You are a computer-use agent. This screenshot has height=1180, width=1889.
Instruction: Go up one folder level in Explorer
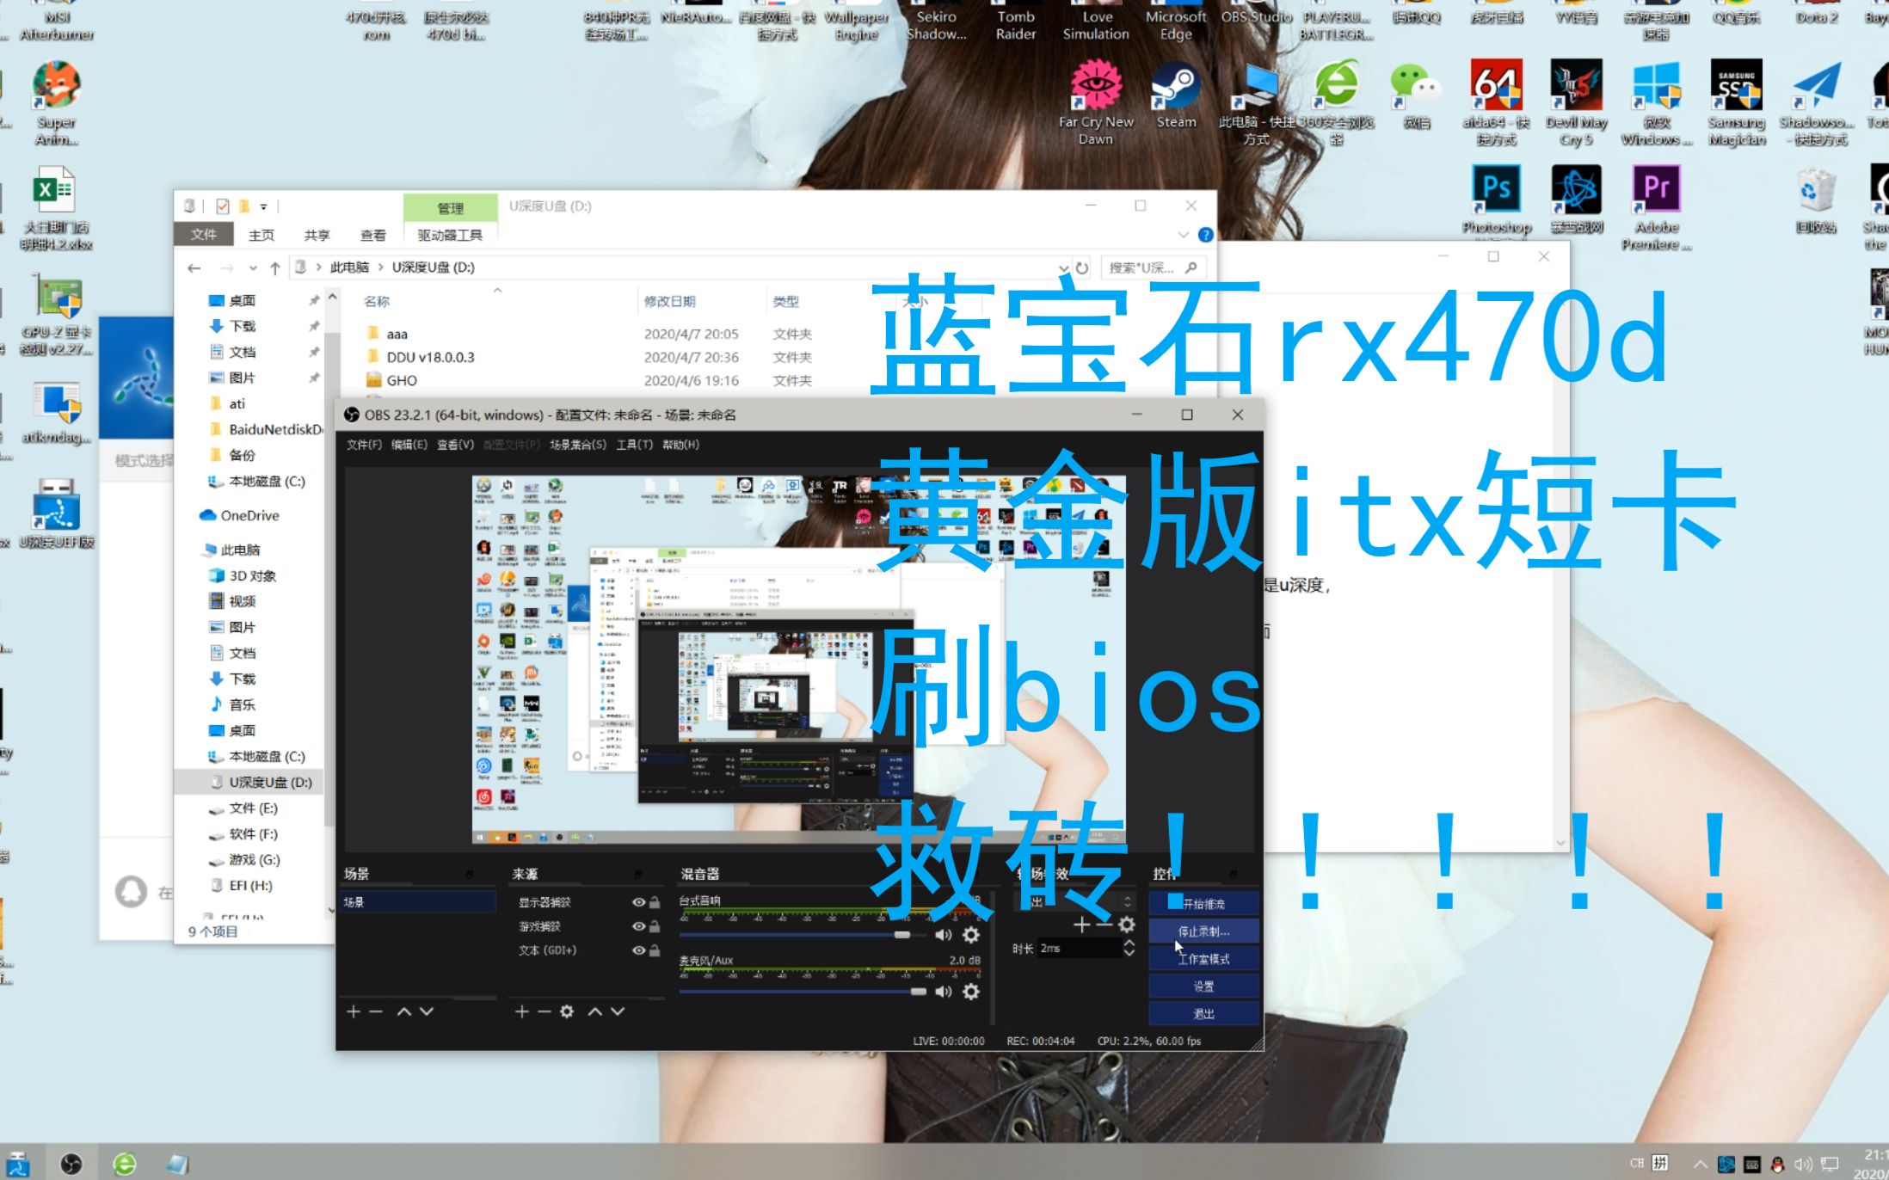click(275, 268)
